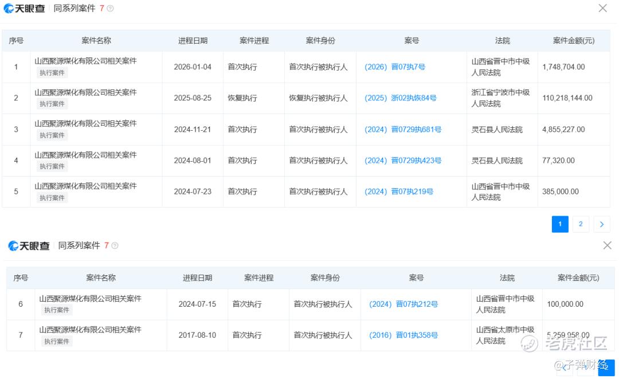
Task: Open case link (2016) 晋01执358号
Action: pos(403,335)
